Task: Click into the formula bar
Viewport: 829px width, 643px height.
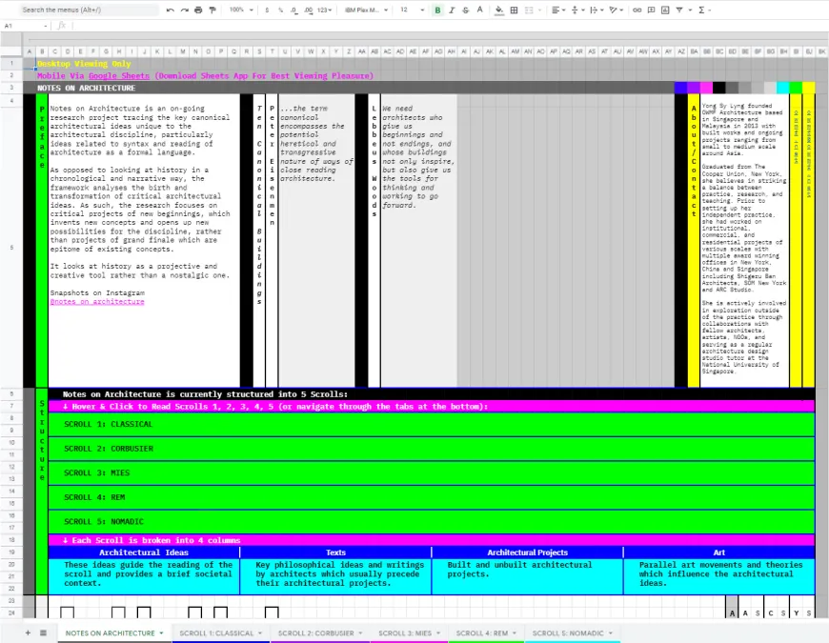Action: (x=450, y=26)
